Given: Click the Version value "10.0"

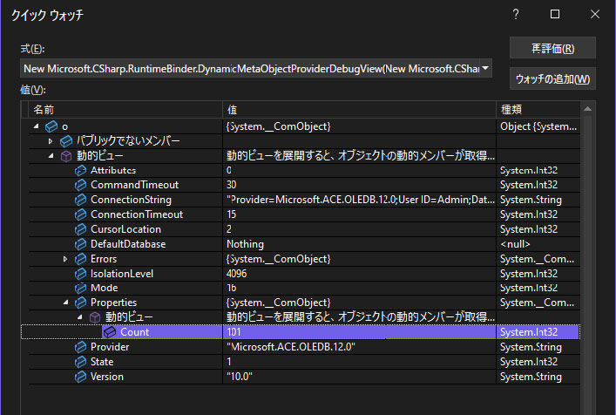Looking at the screenshot, I should (240, 377).
